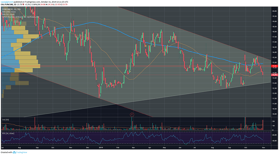This screenshot has width=279, height=155.
Task: Select the RSI (14, close) pane label
Action: pyautogui.click(x=8, y=133)
